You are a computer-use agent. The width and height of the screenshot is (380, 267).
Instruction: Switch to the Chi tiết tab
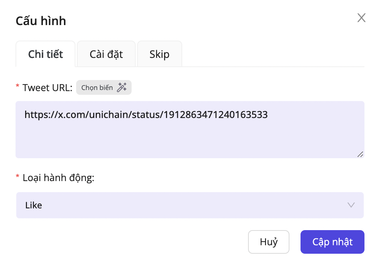46,54
